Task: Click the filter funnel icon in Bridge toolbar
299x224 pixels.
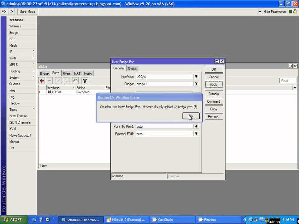Action: click(85, 81)
